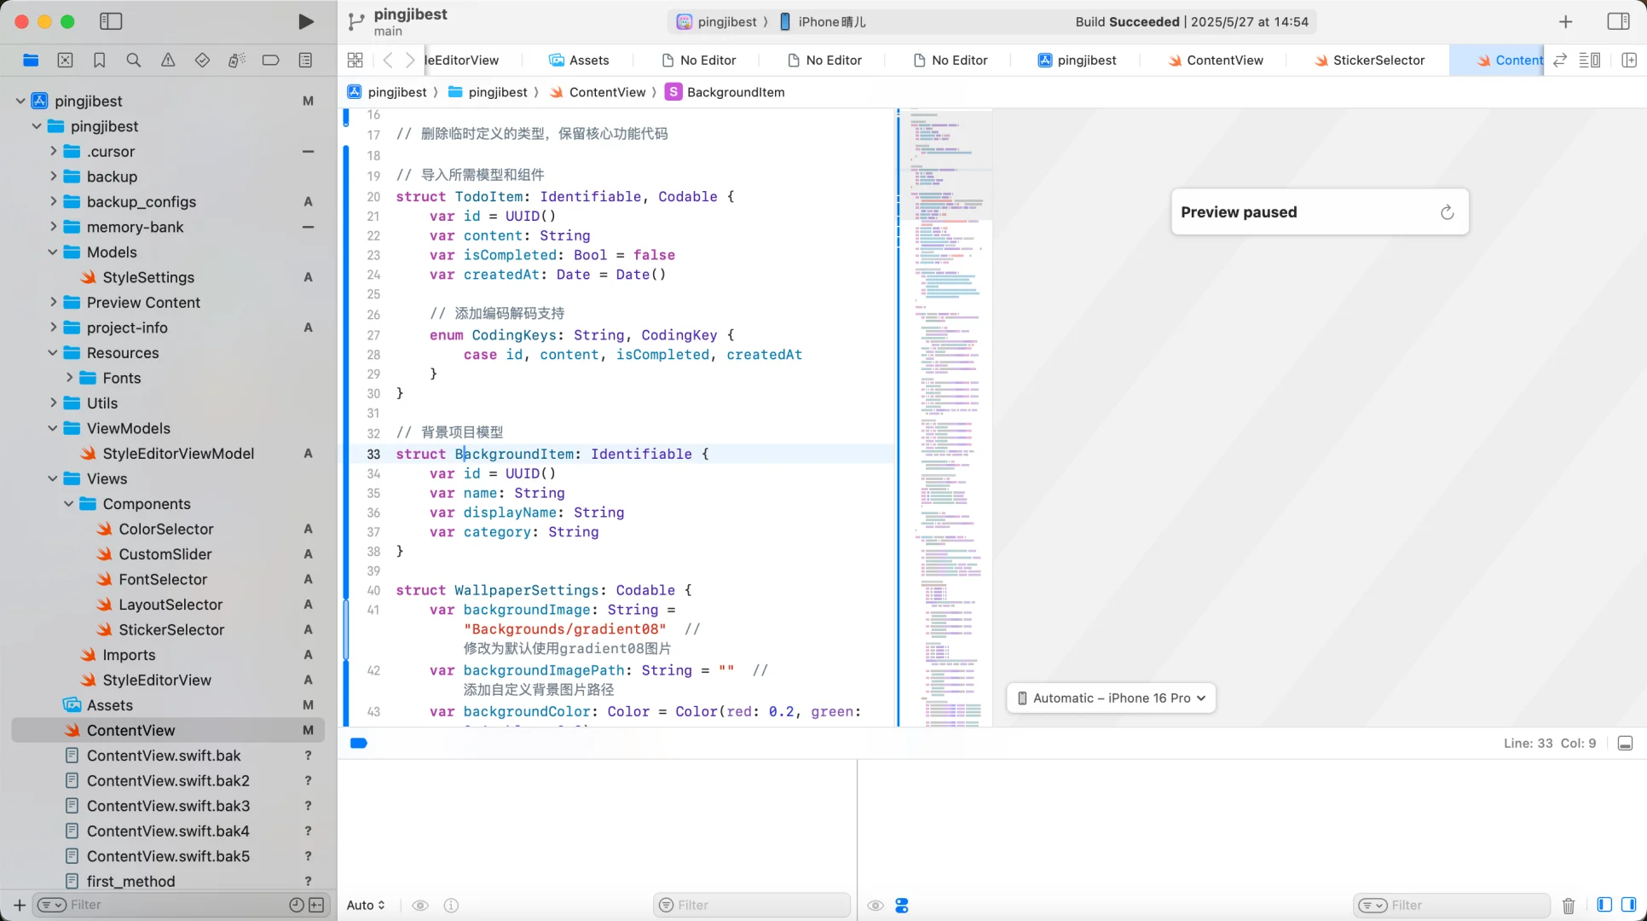Open the Issue navigator warning icon

[x=168, y=60]
